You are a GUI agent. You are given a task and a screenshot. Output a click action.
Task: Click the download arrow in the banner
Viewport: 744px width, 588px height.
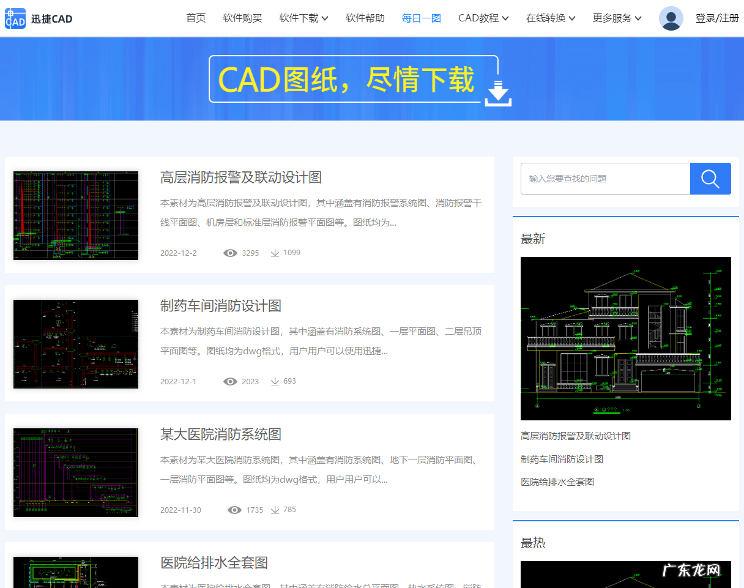coord(498,92)
